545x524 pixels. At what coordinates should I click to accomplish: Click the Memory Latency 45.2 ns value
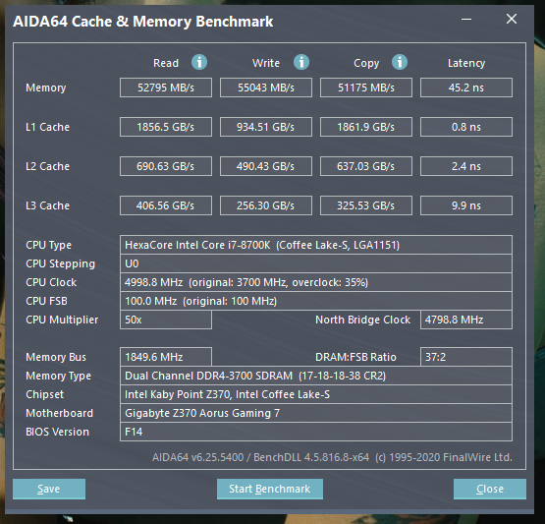point(466,87)
